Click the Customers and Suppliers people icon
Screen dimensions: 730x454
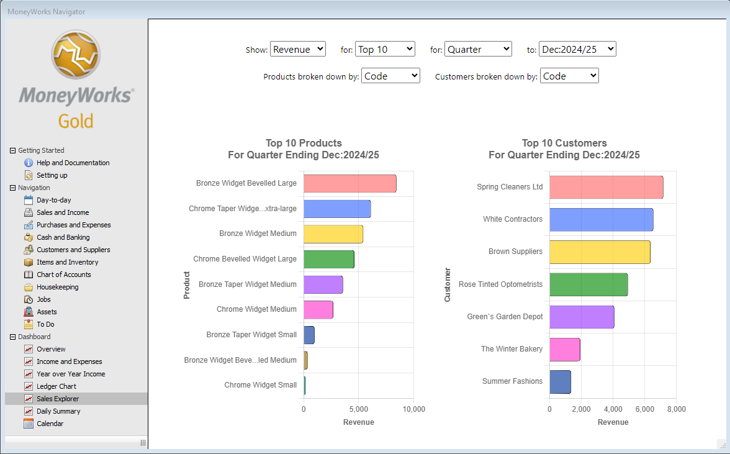coord(29,250)
